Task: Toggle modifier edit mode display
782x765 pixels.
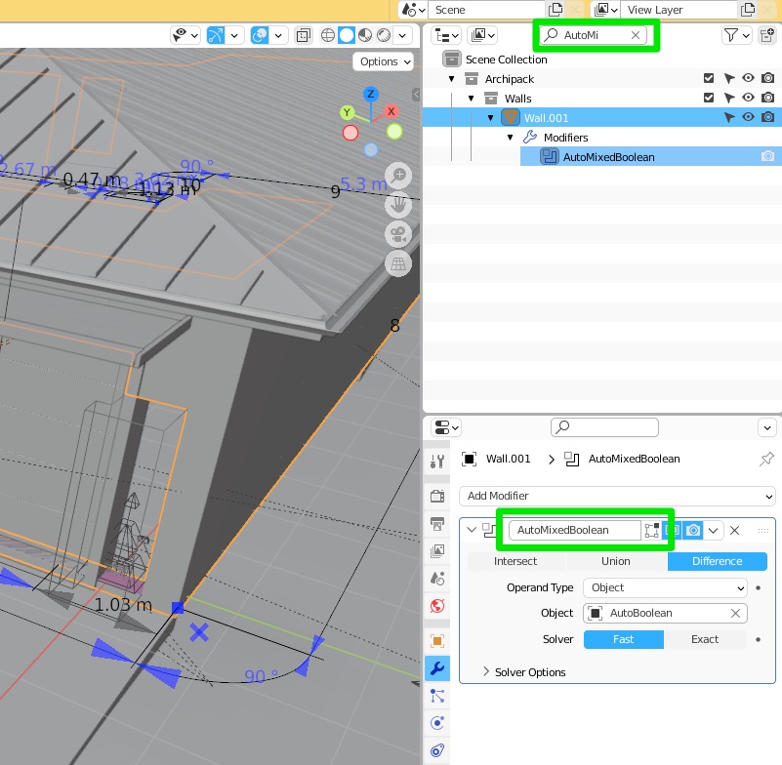Action: point(652,530)
